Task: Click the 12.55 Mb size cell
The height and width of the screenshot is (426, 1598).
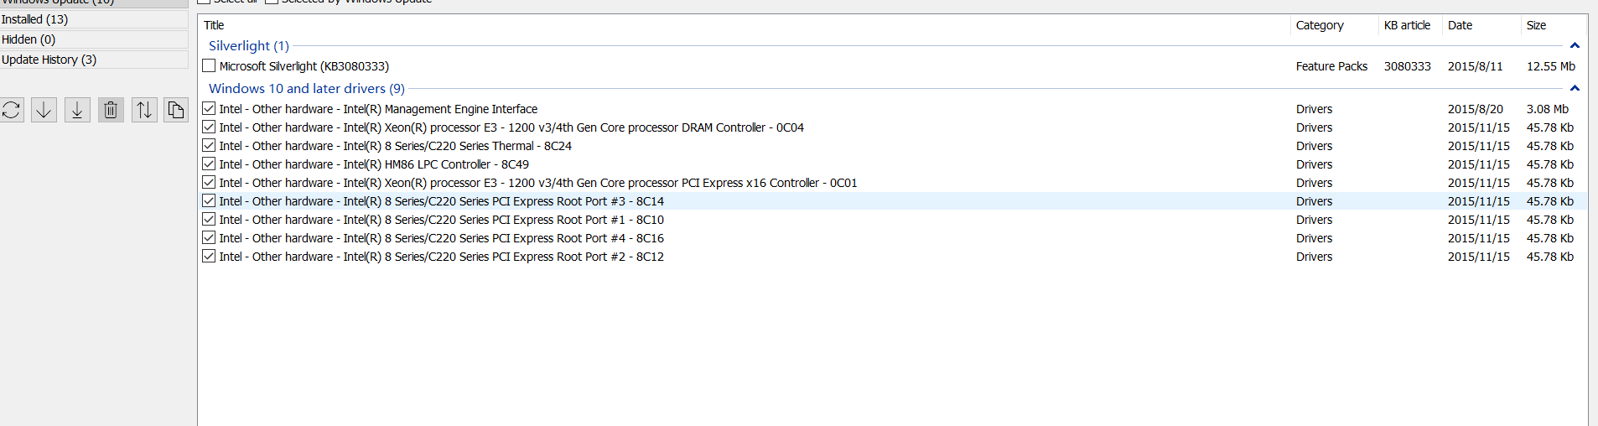Action: [1551, 66]
